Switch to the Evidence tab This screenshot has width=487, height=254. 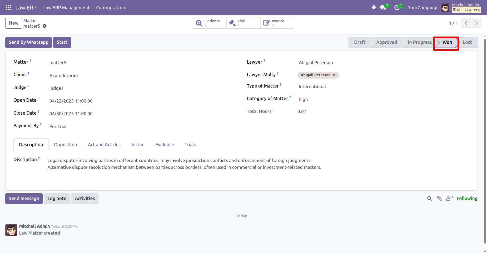[x=165, y=145]
